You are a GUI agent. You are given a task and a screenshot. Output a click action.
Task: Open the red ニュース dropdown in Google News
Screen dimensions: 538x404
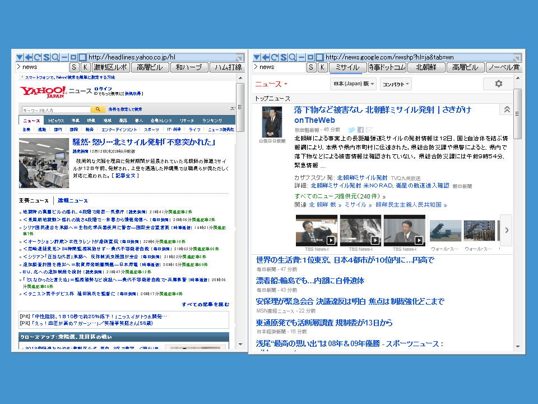(271, 84)
